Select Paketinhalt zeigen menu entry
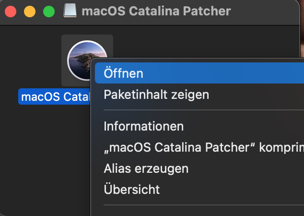Viewport: 304px width, 216px height. click(x=156, y=95)
